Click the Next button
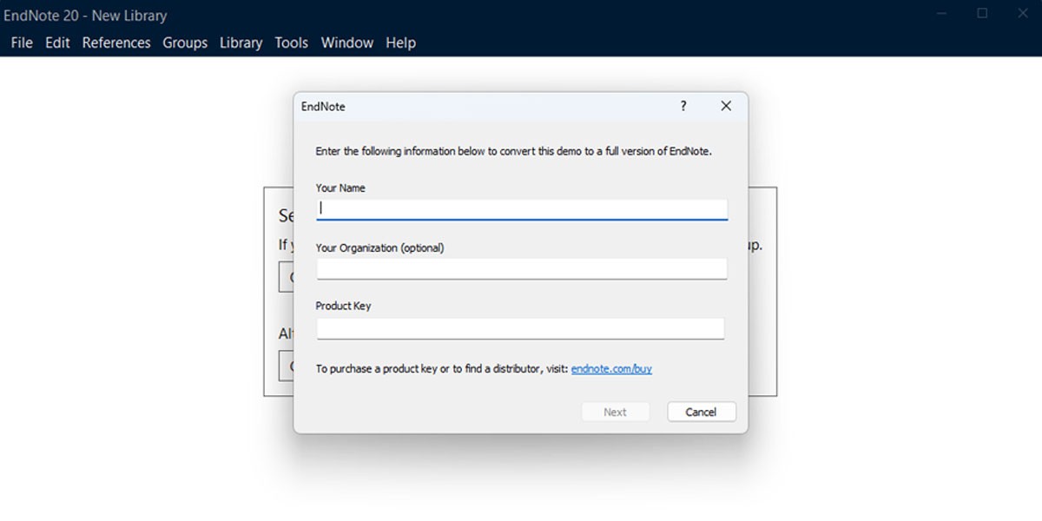The image size is (1042, 521). click(615, 412)
